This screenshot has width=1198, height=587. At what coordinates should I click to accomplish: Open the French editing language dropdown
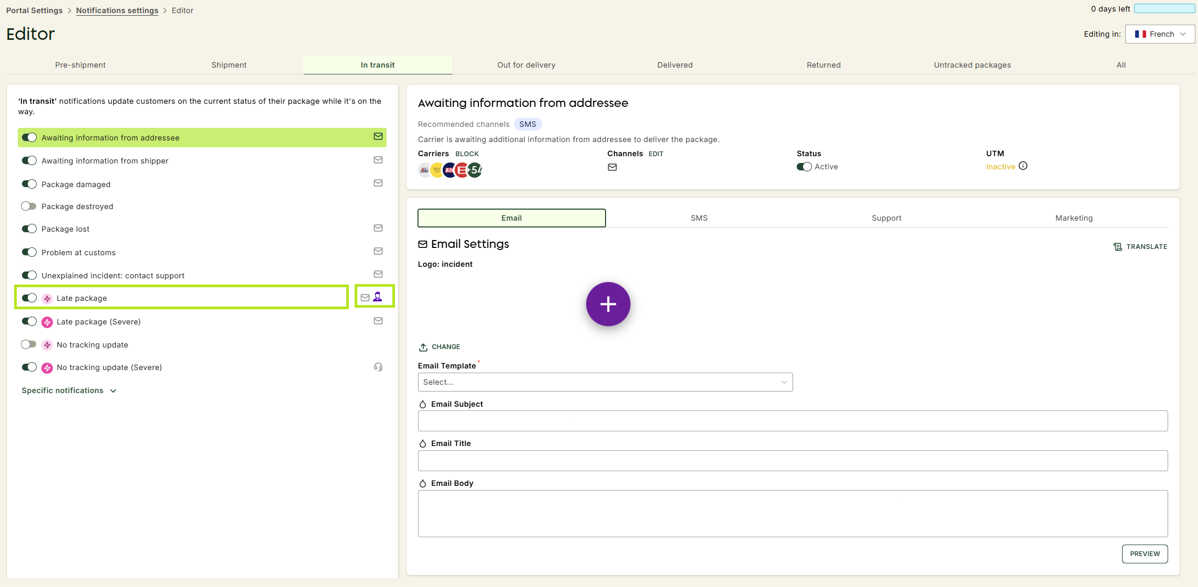pyautogui.click(x=1160, y=34)
